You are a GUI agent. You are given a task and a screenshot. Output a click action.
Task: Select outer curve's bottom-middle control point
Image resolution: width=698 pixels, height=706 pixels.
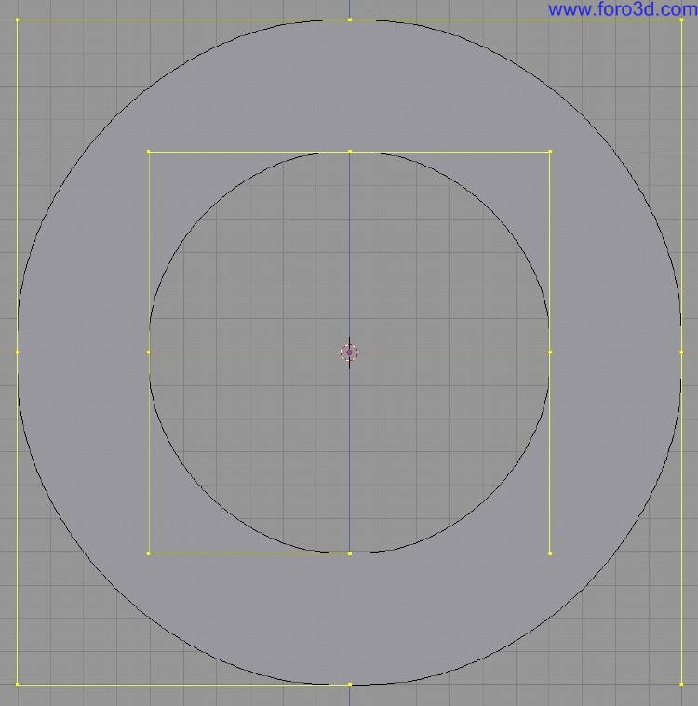(350, 685)
